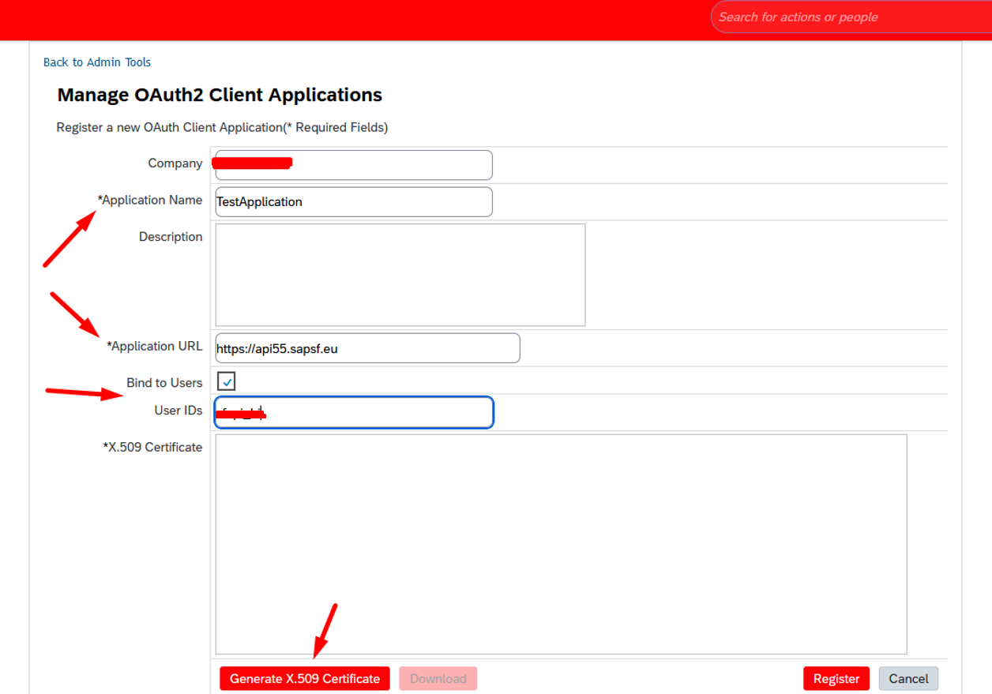Click inside the X.509 Certificate text area
992x694 pixels.
coord(561,544)
